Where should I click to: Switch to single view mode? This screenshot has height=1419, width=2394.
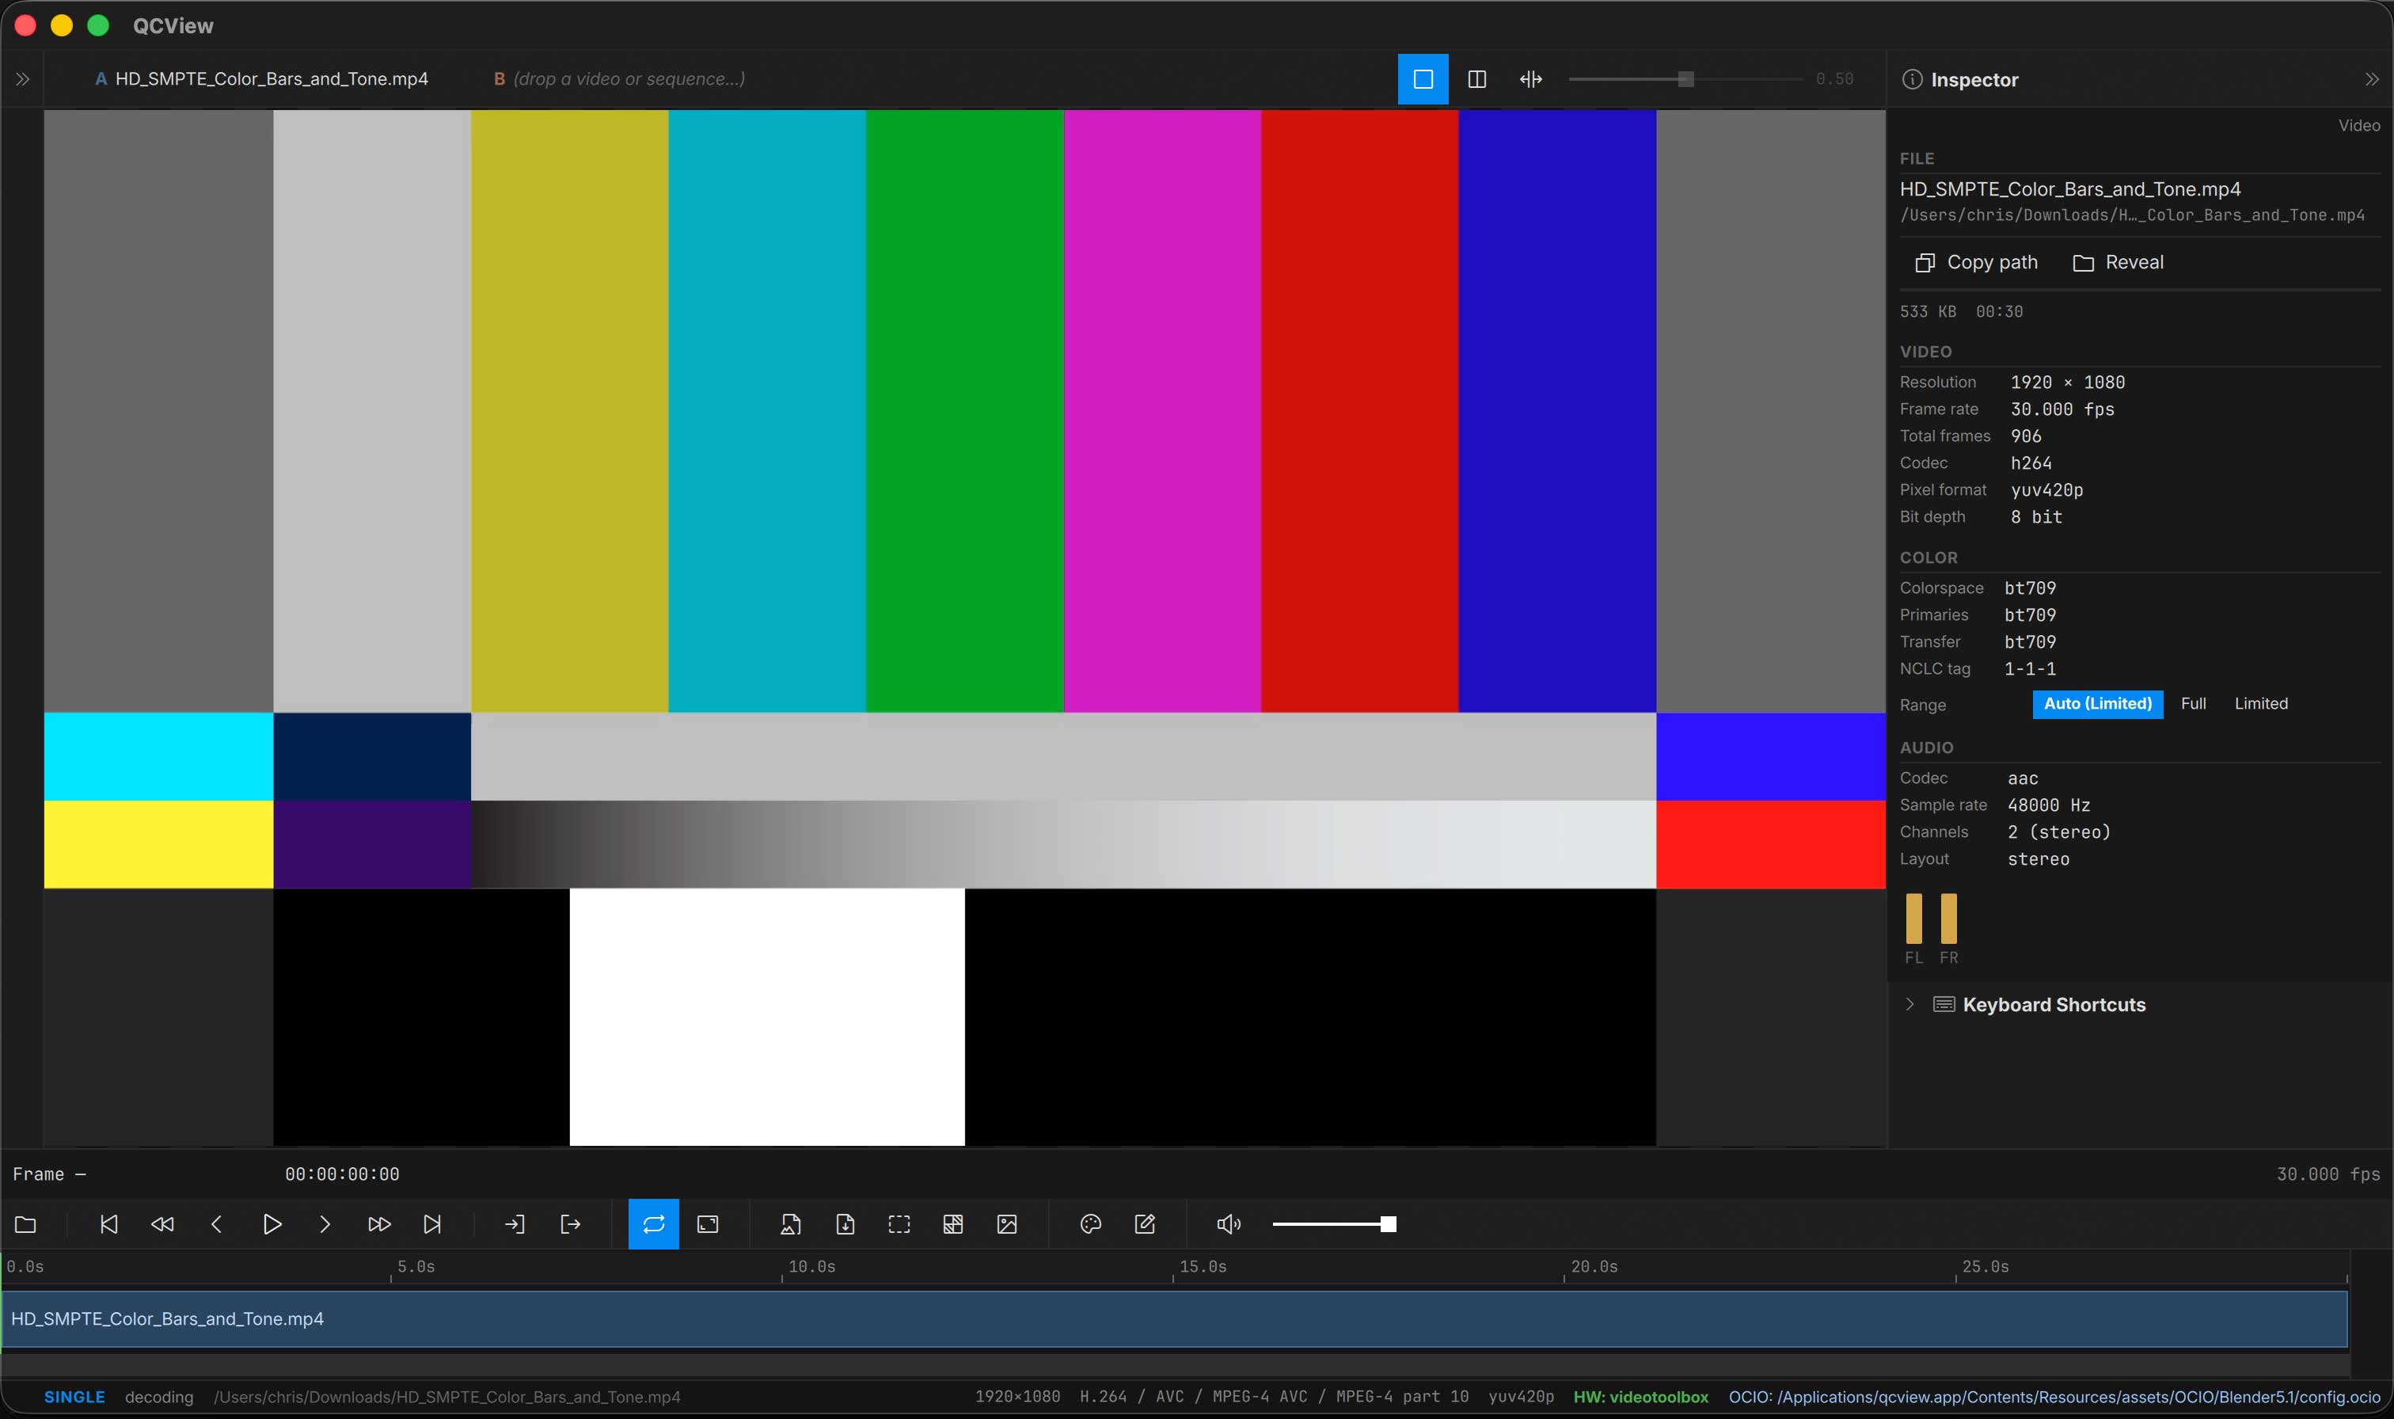(1423, 79)
